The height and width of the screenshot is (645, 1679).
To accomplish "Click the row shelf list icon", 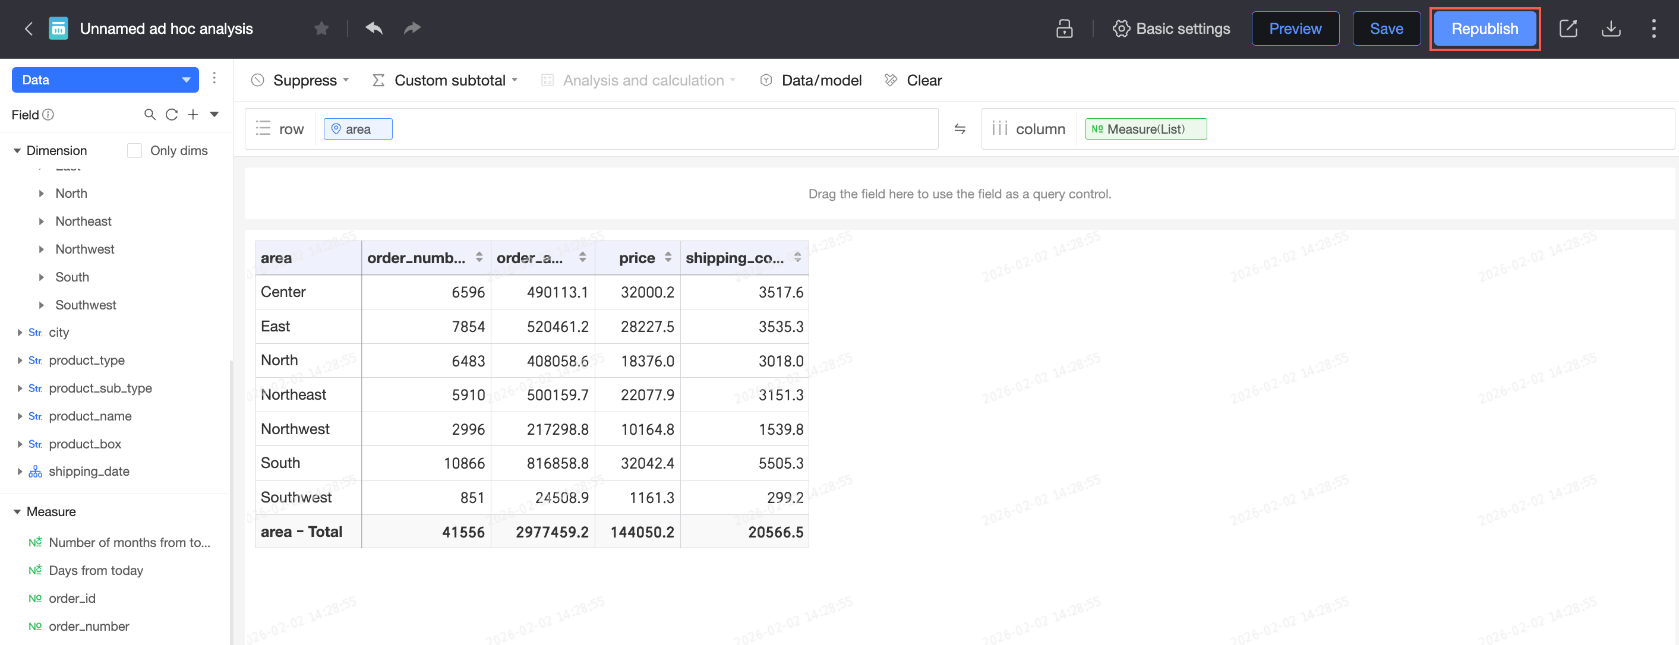I will [263, 128].
